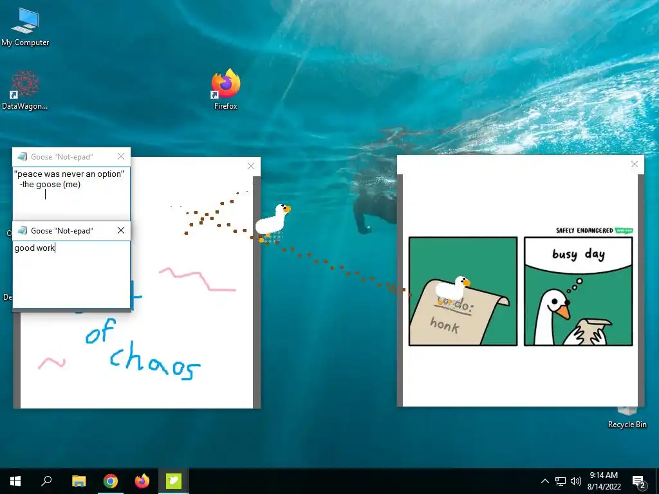Viewport: 659px width, 494px height.
Task: Launch Google Chrome from taskbar
Action: 111,480
